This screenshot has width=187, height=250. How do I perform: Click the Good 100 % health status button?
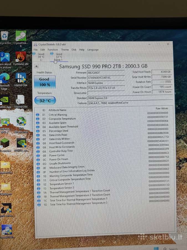coord(45,82)
